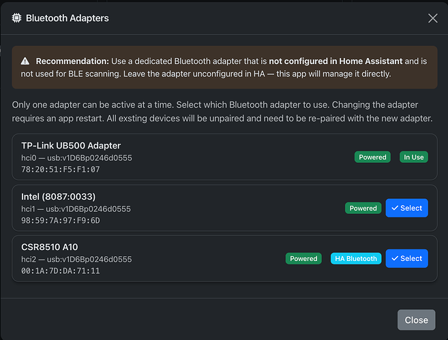Click MAC address 98:59:7A:97:F9:6D
Image resolution: width=448 pixels, height=340 pixels.
(x=61, y=221)
